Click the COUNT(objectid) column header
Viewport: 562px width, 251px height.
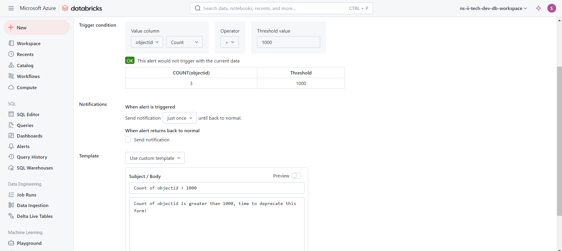coord(191,73)
